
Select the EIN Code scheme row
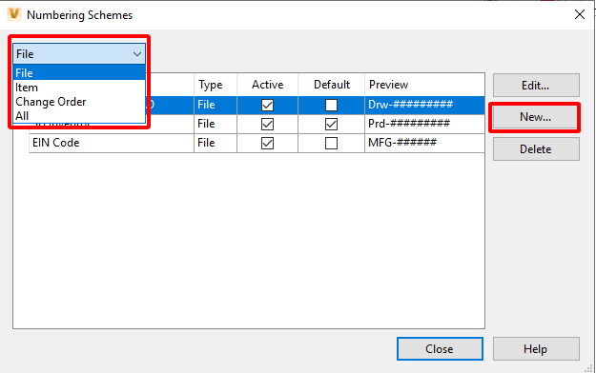[x=257, y=143]
